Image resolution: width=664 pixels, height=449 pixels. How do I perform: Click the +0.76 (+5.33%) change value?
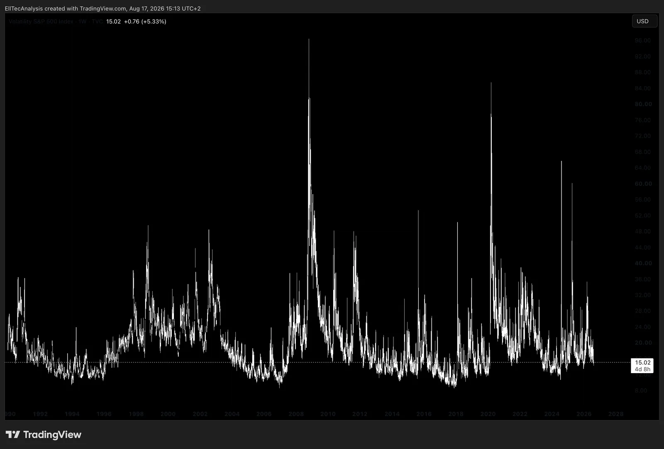coord(145,22)
